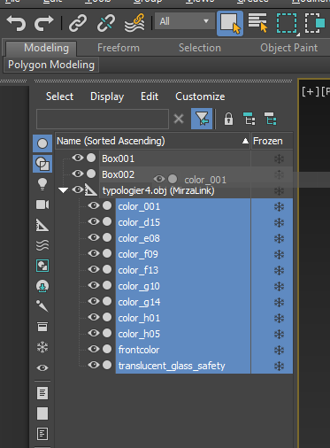Toggle Display Frozen snowflake filter
This screenshot has width=330, height=448.
[x=42, y=347]
